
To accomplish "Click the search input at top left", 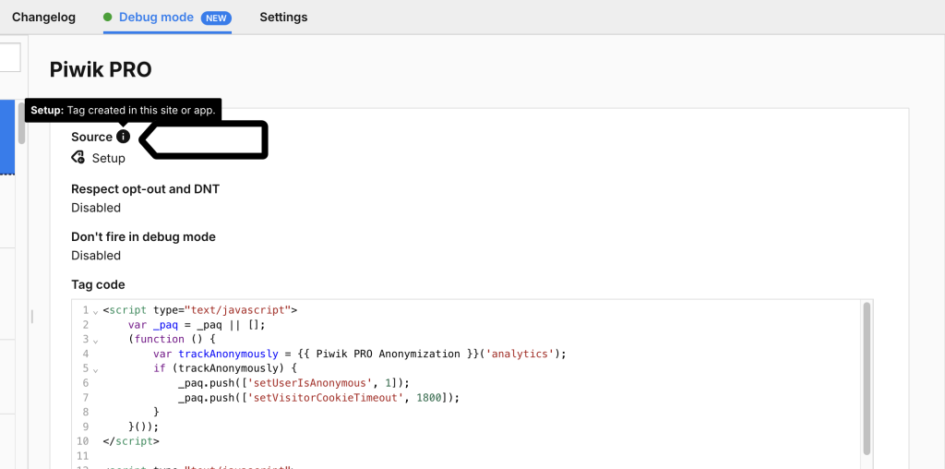I will (x=10, y=57).
